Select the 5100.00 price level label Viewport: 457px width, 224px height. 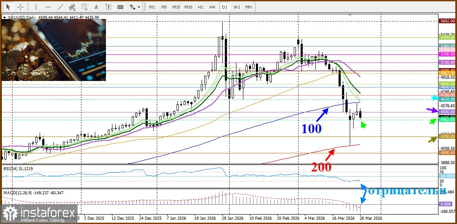pyautogui.click(x=447, y=62)
